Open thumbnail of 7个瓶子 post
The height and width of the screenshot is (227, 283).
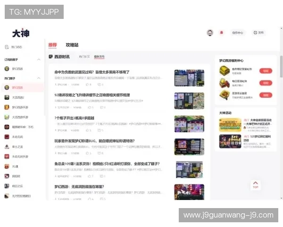(x=189, y=124)
